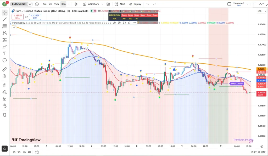Image resolution: width=268 pixels, height=156 pixels.
Task: Select the brush drawing tool
Action: (x=5, y=47)
